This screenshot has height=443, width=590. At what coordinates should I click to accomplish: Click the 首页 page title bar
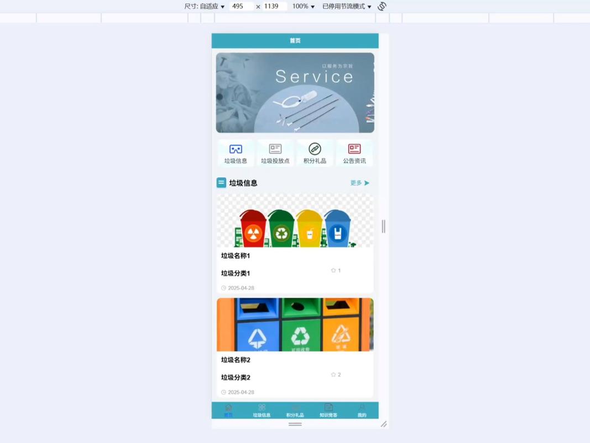(295, 40)
